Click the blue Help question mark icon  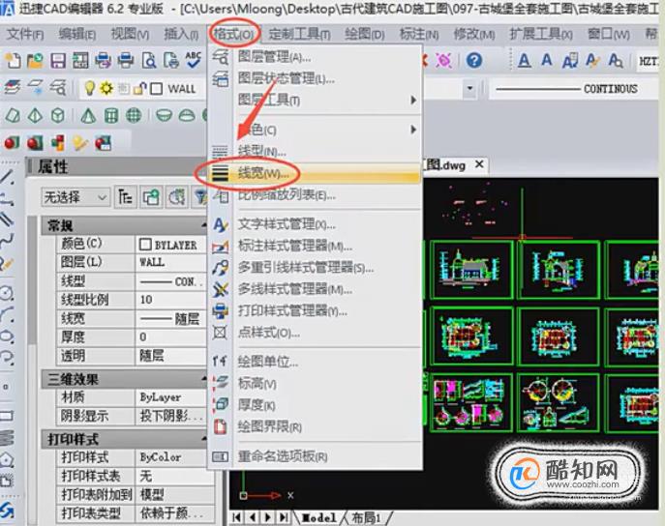[474, 61]
